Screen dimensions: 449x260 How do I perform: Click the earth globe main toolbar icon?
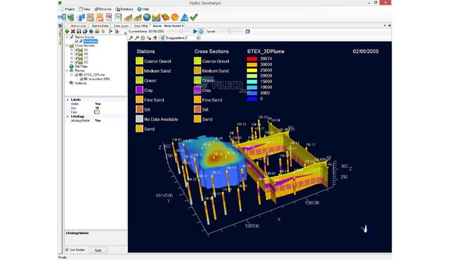tap(147, 17)
